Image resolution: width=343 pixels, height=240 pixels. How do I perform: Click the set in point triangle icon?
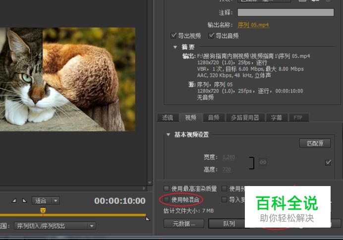click(14, 200)
